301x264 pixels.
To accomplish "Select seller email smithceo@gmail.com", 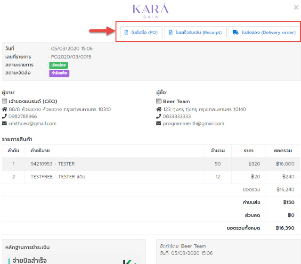I will coord(33,124).
